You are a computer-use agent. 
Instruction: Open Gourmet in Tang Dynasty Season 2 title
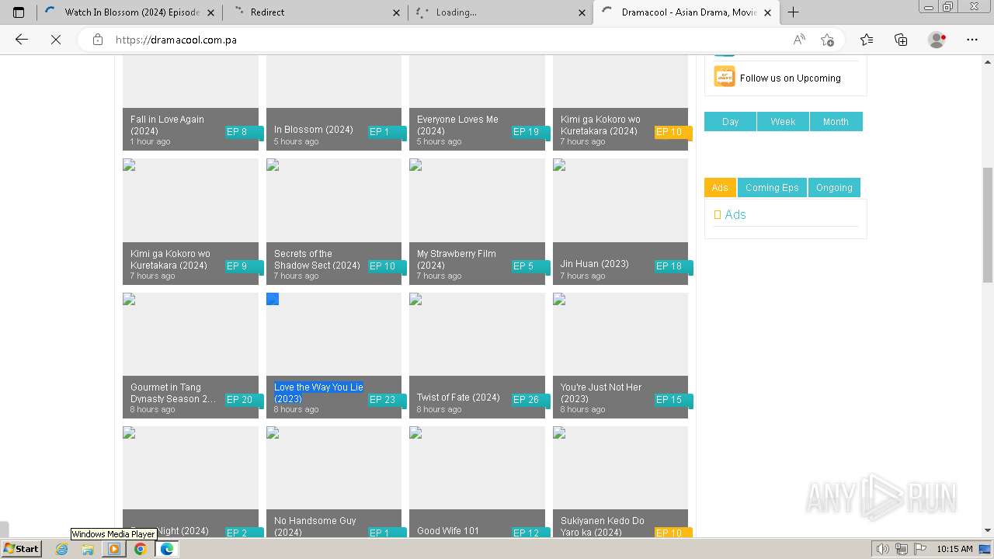click(x=173, y=393)
